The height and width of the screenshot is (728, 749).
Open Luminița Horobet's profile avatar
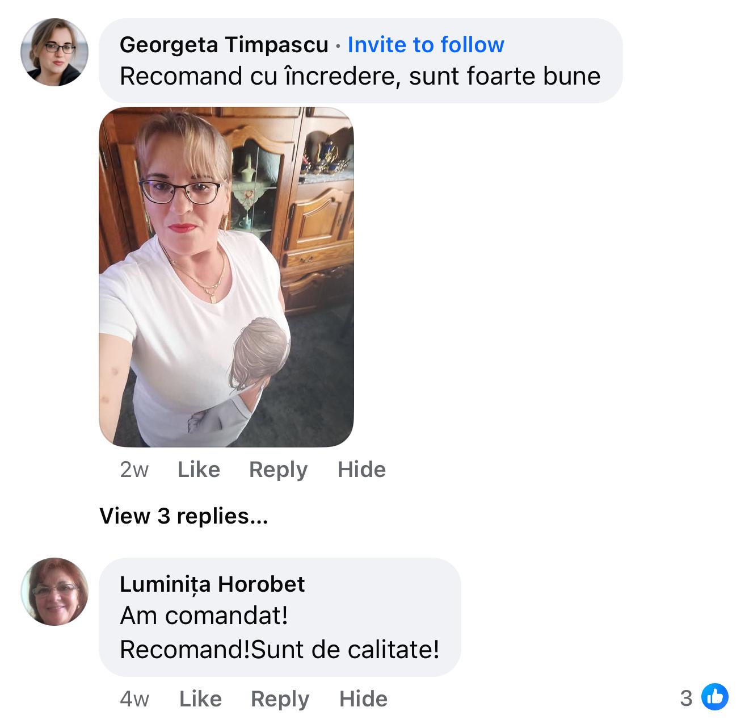54,592
